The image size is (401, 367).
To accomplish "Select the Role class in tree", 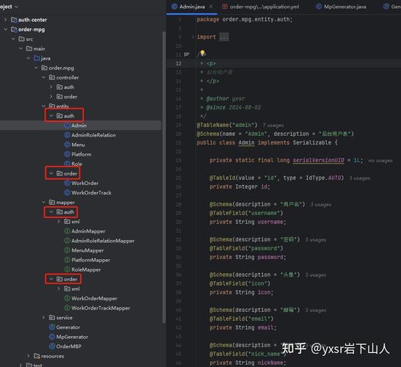I will pos(76,164).
